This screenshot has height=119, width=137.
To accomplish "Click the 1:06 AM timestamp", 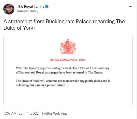I will [10, 113].
